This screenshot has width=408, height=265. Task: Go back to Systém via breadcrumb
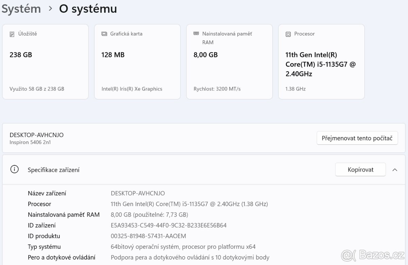tap(21, 9)
